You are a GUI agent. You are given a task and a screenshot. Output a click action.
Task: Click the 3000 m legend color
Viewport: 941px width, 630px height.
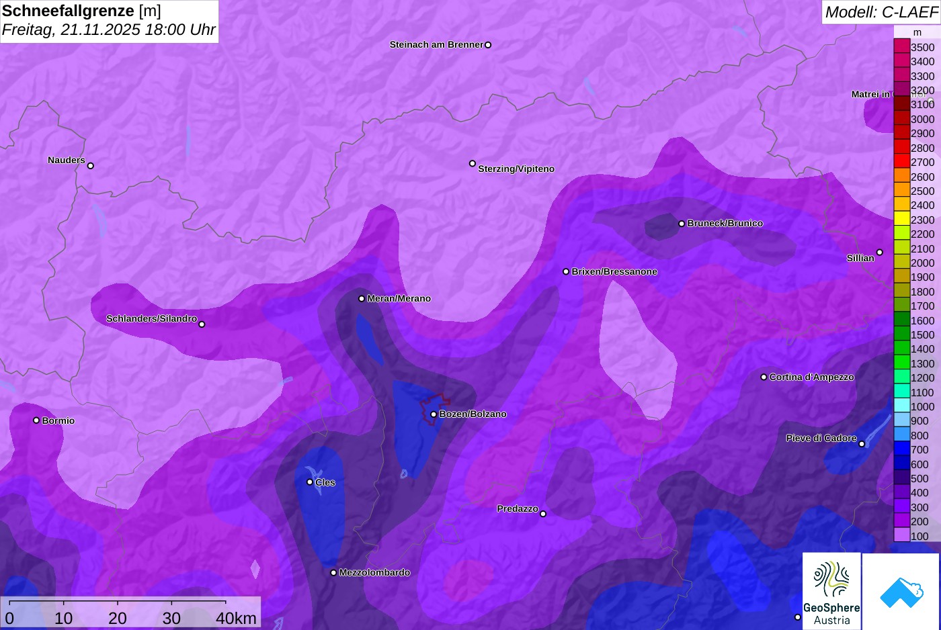click(901, 118)
